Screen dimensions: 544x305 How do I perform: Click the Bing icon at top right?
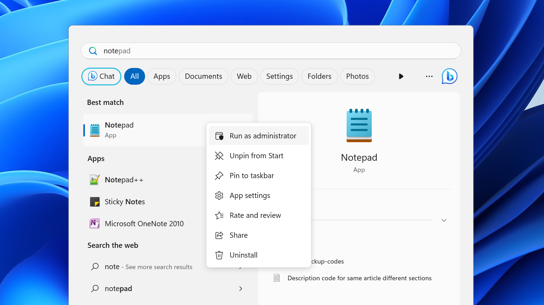click(x=449, y=76)
